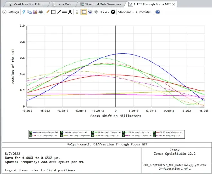Click the lock window icon

[x=77, y=12]
